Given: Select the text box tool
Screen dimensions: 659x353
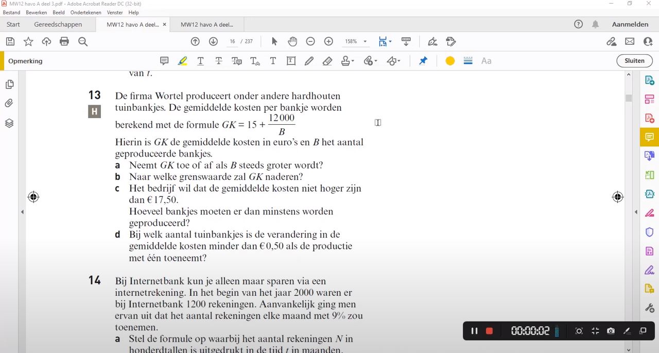Looking at the screenshot, I should tap(291, 61).
